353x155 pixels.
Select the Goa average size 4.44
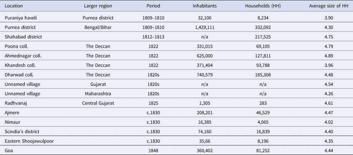(329, 151)
